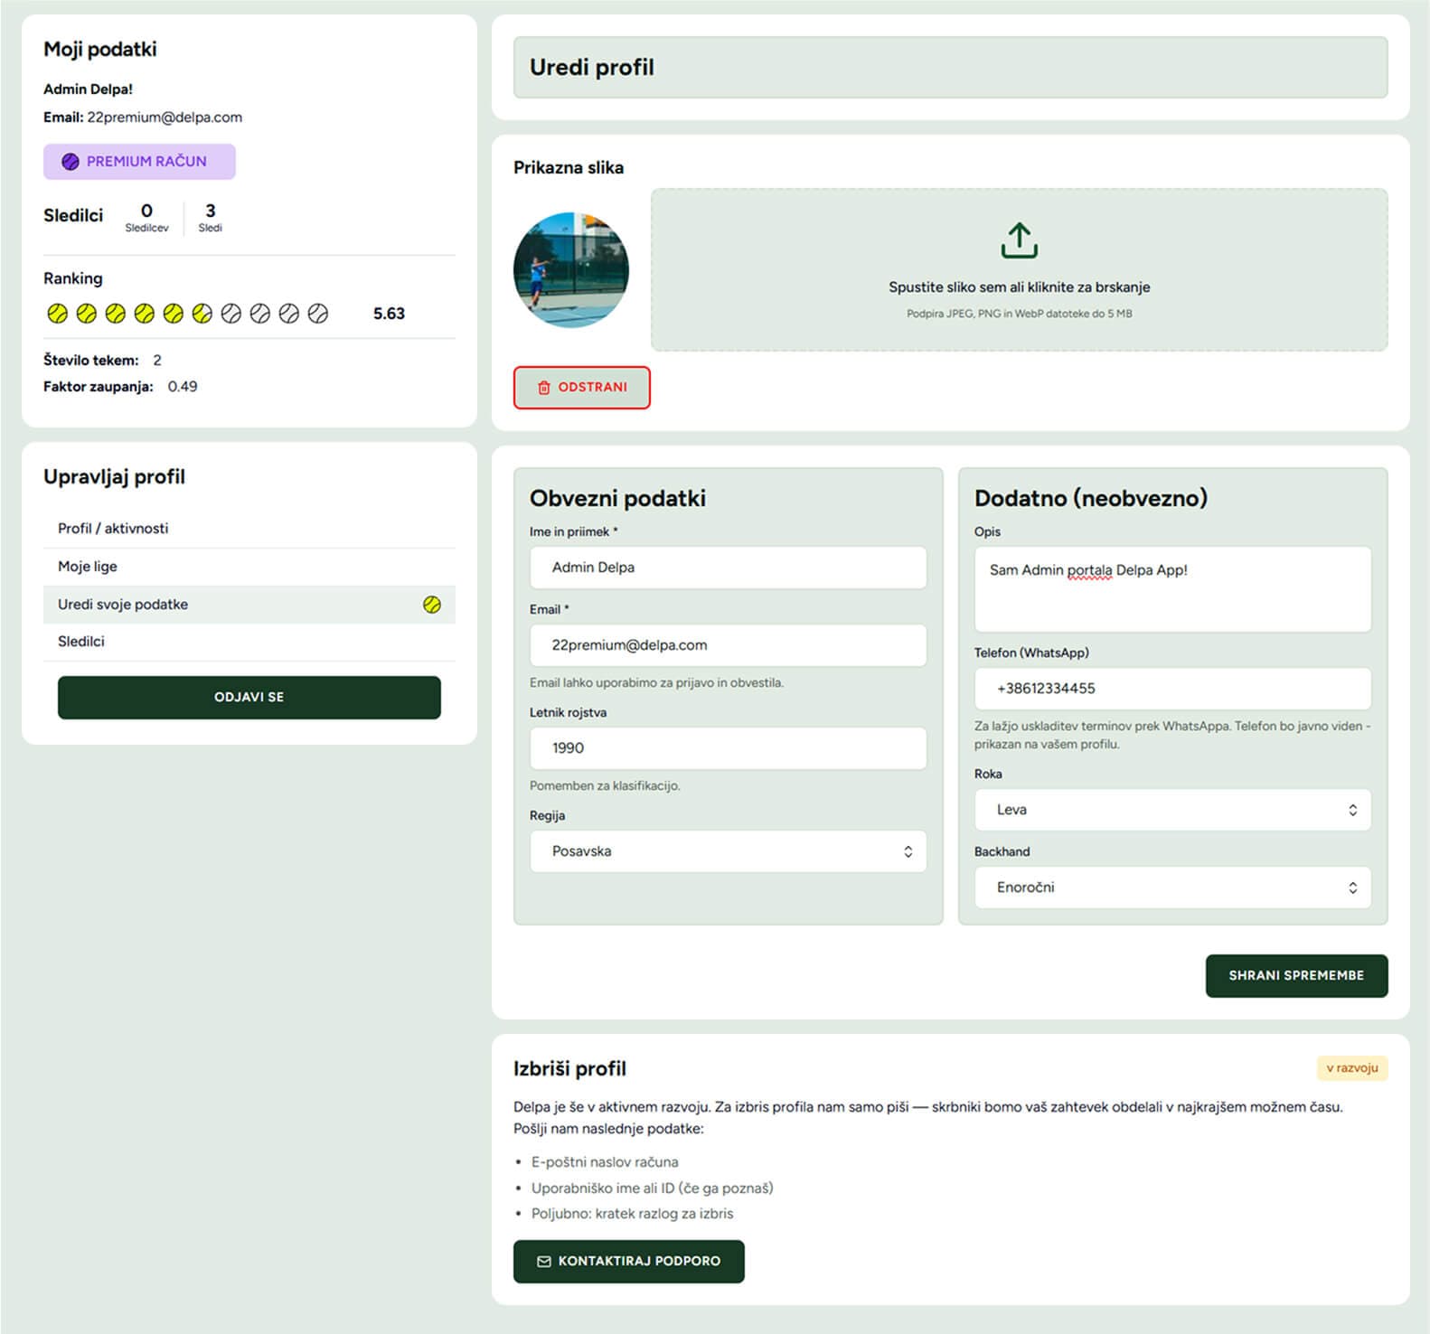Click the purple ball icon in Premium račun badge
1430x1334 pixels.
[71, 162]
